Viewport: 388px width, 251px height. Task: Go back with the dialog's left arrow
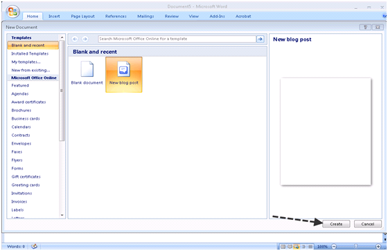(75, 39)
